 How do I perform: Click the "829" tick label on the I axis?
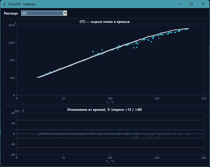(12, 60)
